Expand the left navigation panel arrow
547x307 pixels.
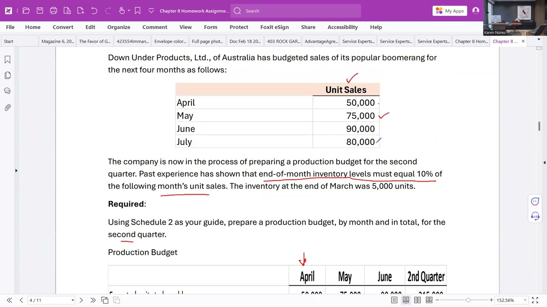point(16,171)
